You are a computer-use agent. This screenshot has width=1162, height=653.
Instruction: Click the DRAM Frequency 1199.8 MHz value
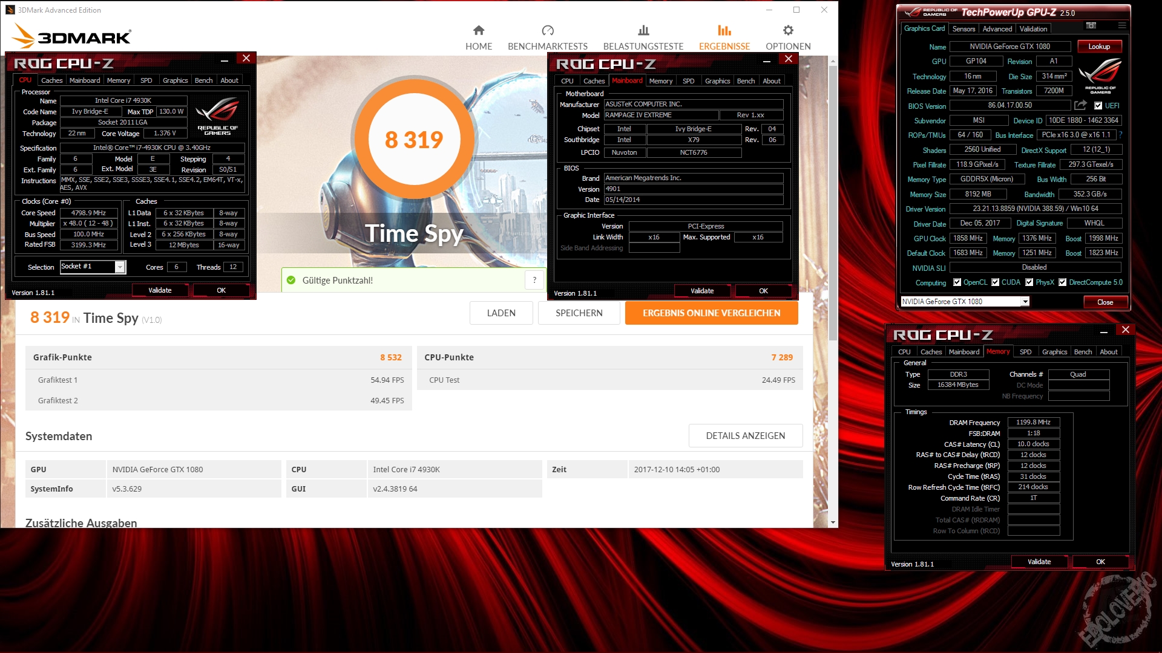[1033, 422]
